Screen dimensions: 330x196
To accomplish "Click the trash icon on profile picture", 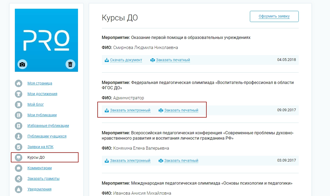I will (70, 64).
